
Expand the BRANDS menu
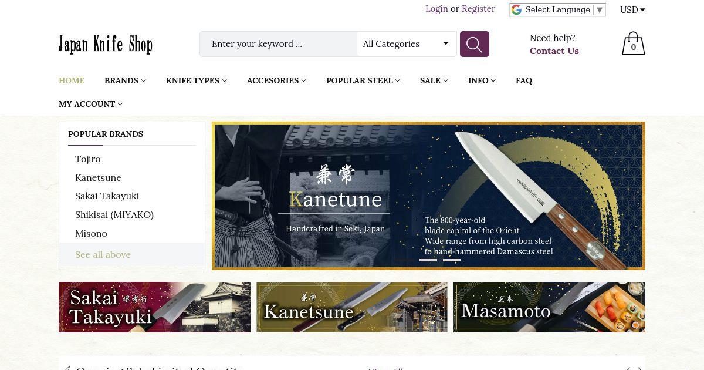coord(125,80)
